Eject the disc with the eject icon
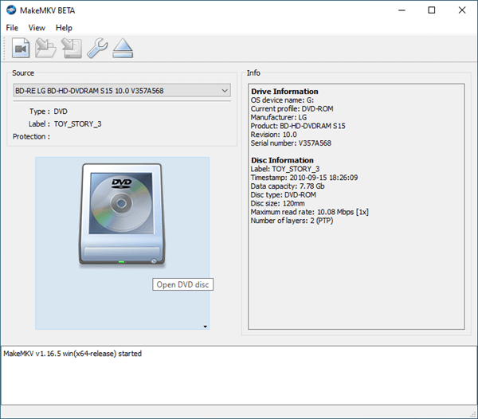The height and width of the screenshot is (419, 478). coord(123,48)
